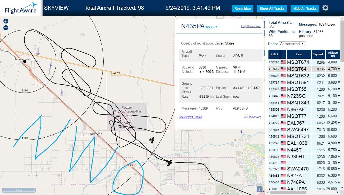The height and width of the screenshot is (195, 344).
Task: Click registration N435PA in panel title
Action: click(x=193, y=26)
